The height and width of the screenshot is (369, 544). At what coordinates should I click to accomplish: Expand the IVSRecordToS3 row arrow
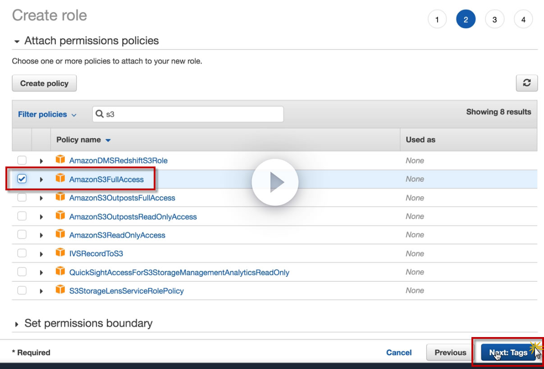click(x=41, y=254)
